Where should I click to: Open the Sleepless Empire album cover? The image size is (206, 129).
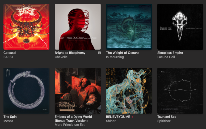[180, 27]
